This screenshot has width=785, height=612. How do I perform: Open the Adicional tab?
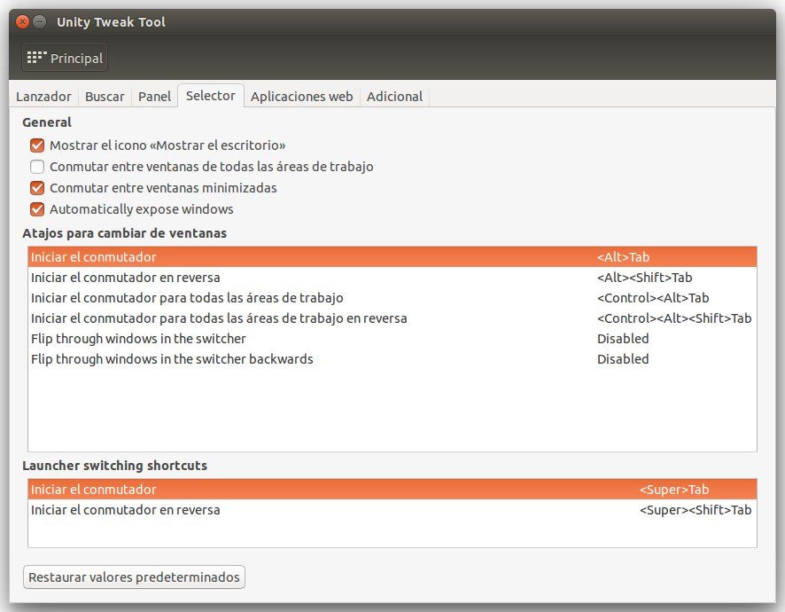pos(394,97)
